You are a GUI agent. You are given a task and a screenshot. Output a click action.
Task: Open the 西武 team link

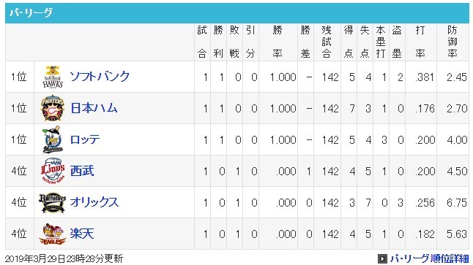(82, 171)
